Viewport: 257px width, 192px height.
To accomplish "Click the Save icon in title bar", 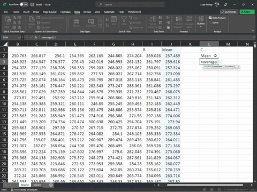I will (32, 5).
